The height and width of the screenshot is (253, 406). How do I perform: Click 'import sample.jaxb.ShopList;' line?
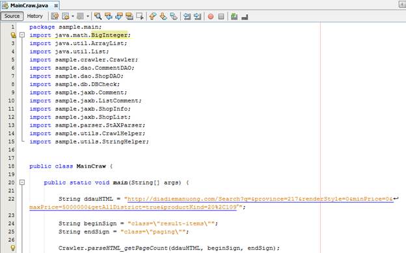pos(80,117)
